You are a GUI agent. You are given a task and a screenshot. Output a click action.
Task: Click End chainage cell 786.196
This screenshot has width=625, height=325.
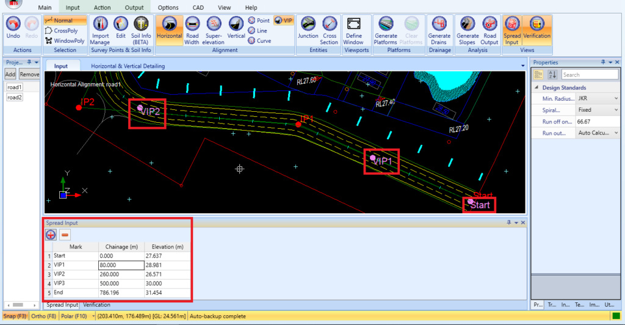click(x=121, y=293)
